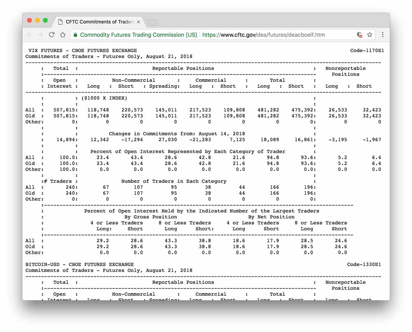Image resolution: width=412 pixels, height=332 pixels.
Task: Close the CFTC Commitments of Traders tab
Action: point(138,22)
